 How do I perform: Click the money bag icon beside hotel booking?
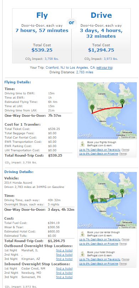pos(83,254)
